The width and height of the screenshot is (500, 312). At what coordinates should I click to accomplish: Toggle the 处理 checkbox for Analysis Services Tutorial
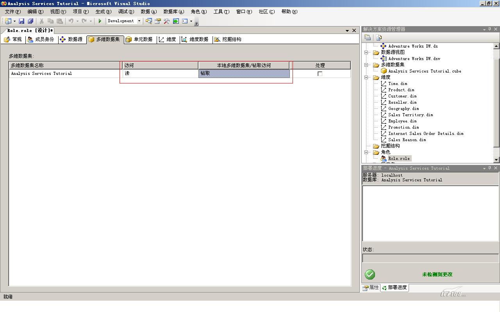pyautogui.click(x=320, y=74)
